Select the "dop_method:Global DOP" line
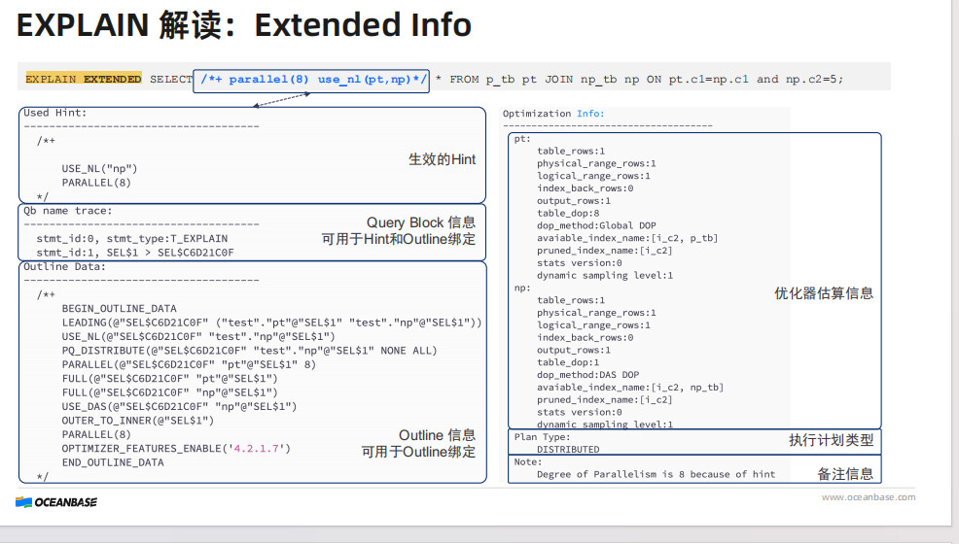959x544 pixels. tap(595, 225)
